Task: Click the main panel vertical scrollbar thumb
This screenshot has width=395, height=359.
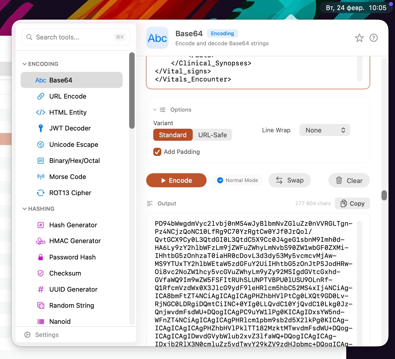Action: point(384,195)
